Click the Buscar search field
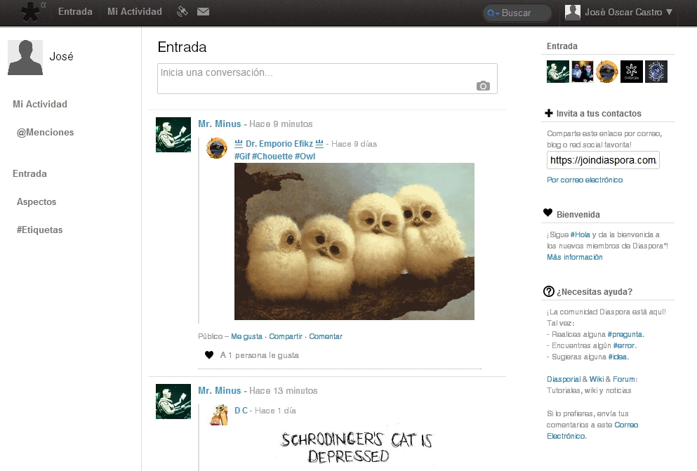Screen dimensions: 697x471 (523, 13)
